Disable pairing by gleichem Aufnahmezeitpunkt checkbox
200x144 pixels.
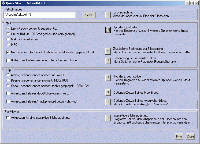(x=8, y=52)
